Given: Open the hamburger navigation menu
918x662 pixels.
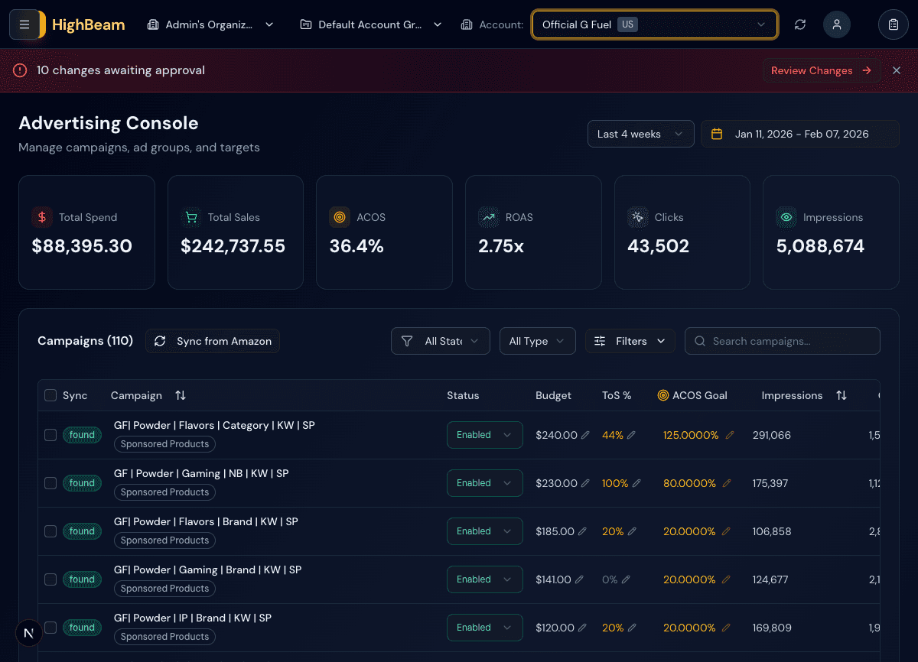Looking at the screenshot, I should [25, 24].
